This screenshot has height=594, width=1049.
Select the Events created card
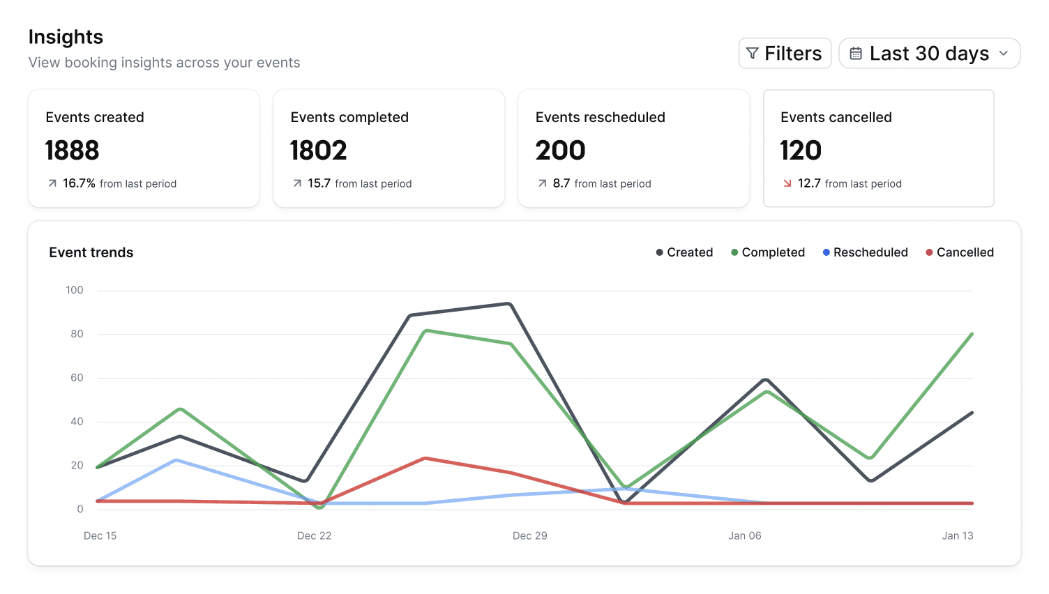144,148
